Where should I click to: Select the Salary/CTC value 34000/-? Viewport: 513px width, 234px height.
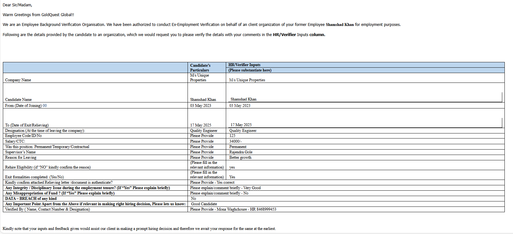coord(235,141)
